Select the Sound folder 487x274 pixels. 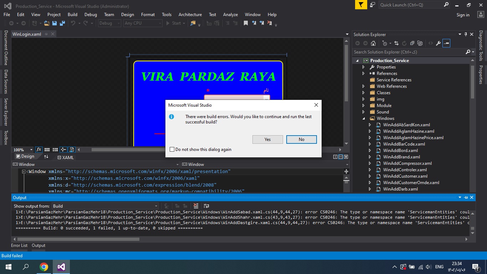[383, 112]
